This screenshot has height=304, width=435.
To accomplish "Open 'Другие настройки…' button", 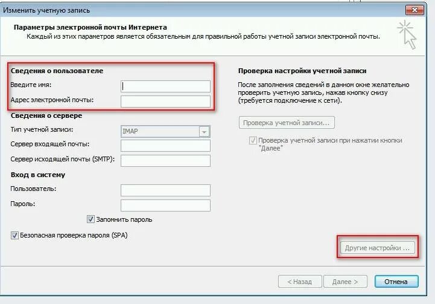I will pos(377,248).
